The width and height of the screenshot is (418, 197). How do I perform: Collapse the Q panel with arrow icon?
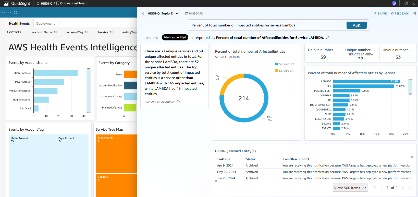coord(414,13)
